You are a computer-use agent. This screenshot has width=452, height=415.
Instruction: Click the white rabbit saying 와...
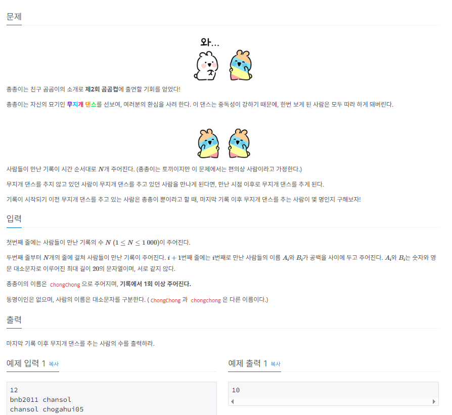pyautogui.click(x=206, y=65)
